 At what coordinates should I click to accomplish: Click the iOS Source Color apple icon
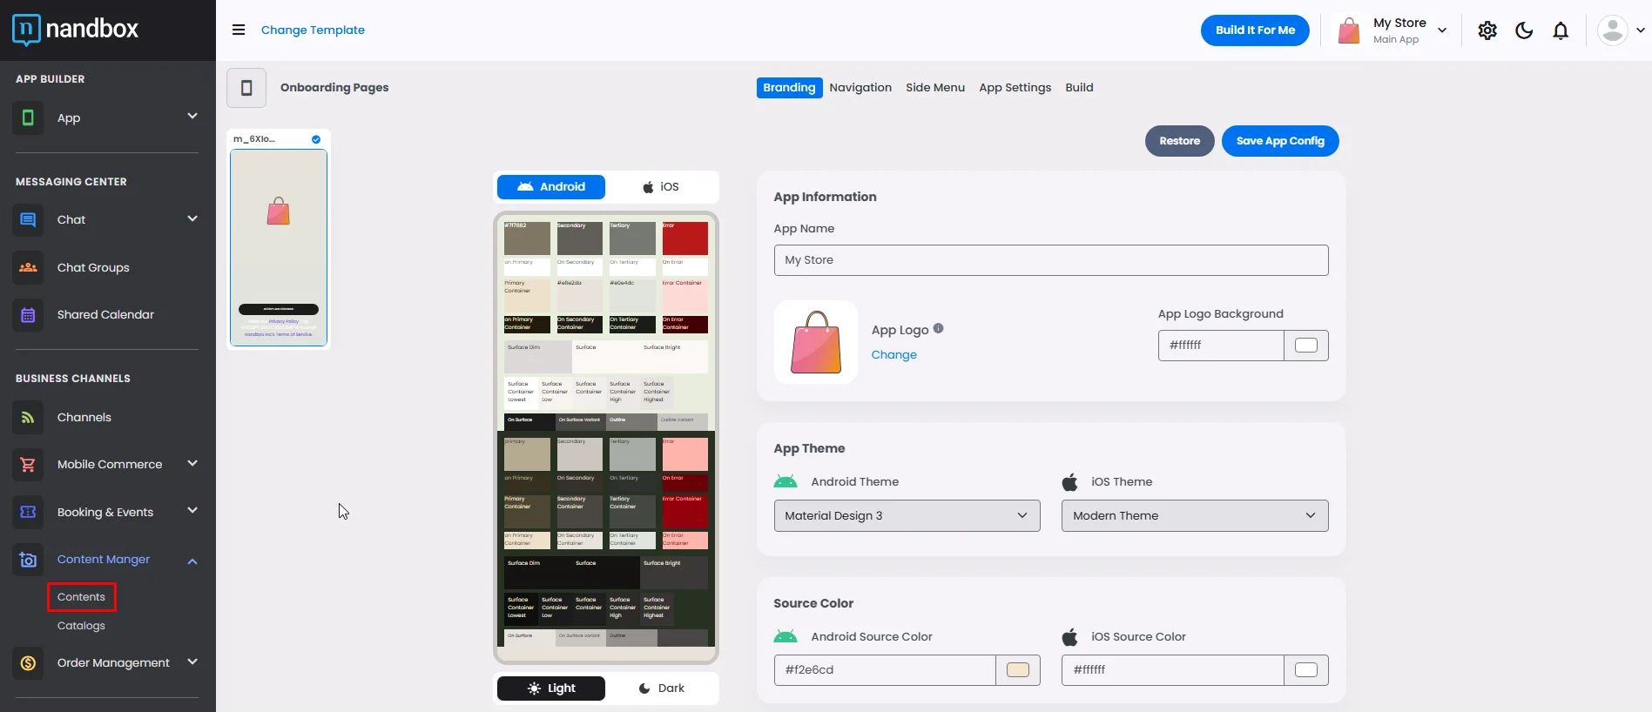tap(1070, 636)
